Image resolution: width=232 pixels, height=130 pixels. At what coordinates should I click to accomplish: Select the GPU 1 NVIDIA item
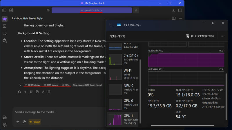click(123, 119)
